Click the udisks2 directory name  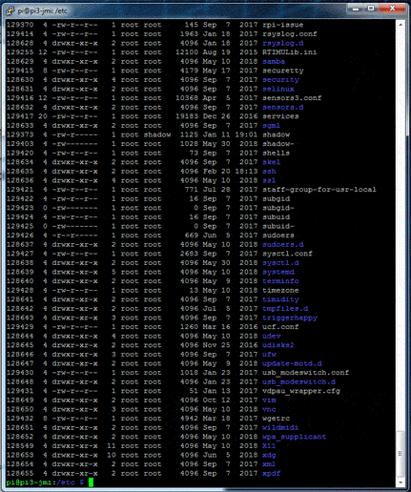tap(278, 345)
